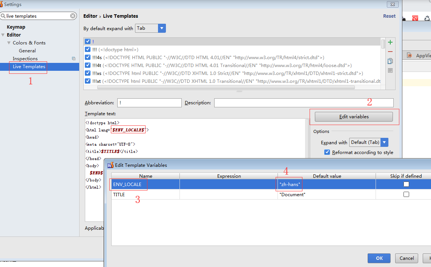Open Inspections settings page
The image size is (431, 267).
(x=25, y=59)
